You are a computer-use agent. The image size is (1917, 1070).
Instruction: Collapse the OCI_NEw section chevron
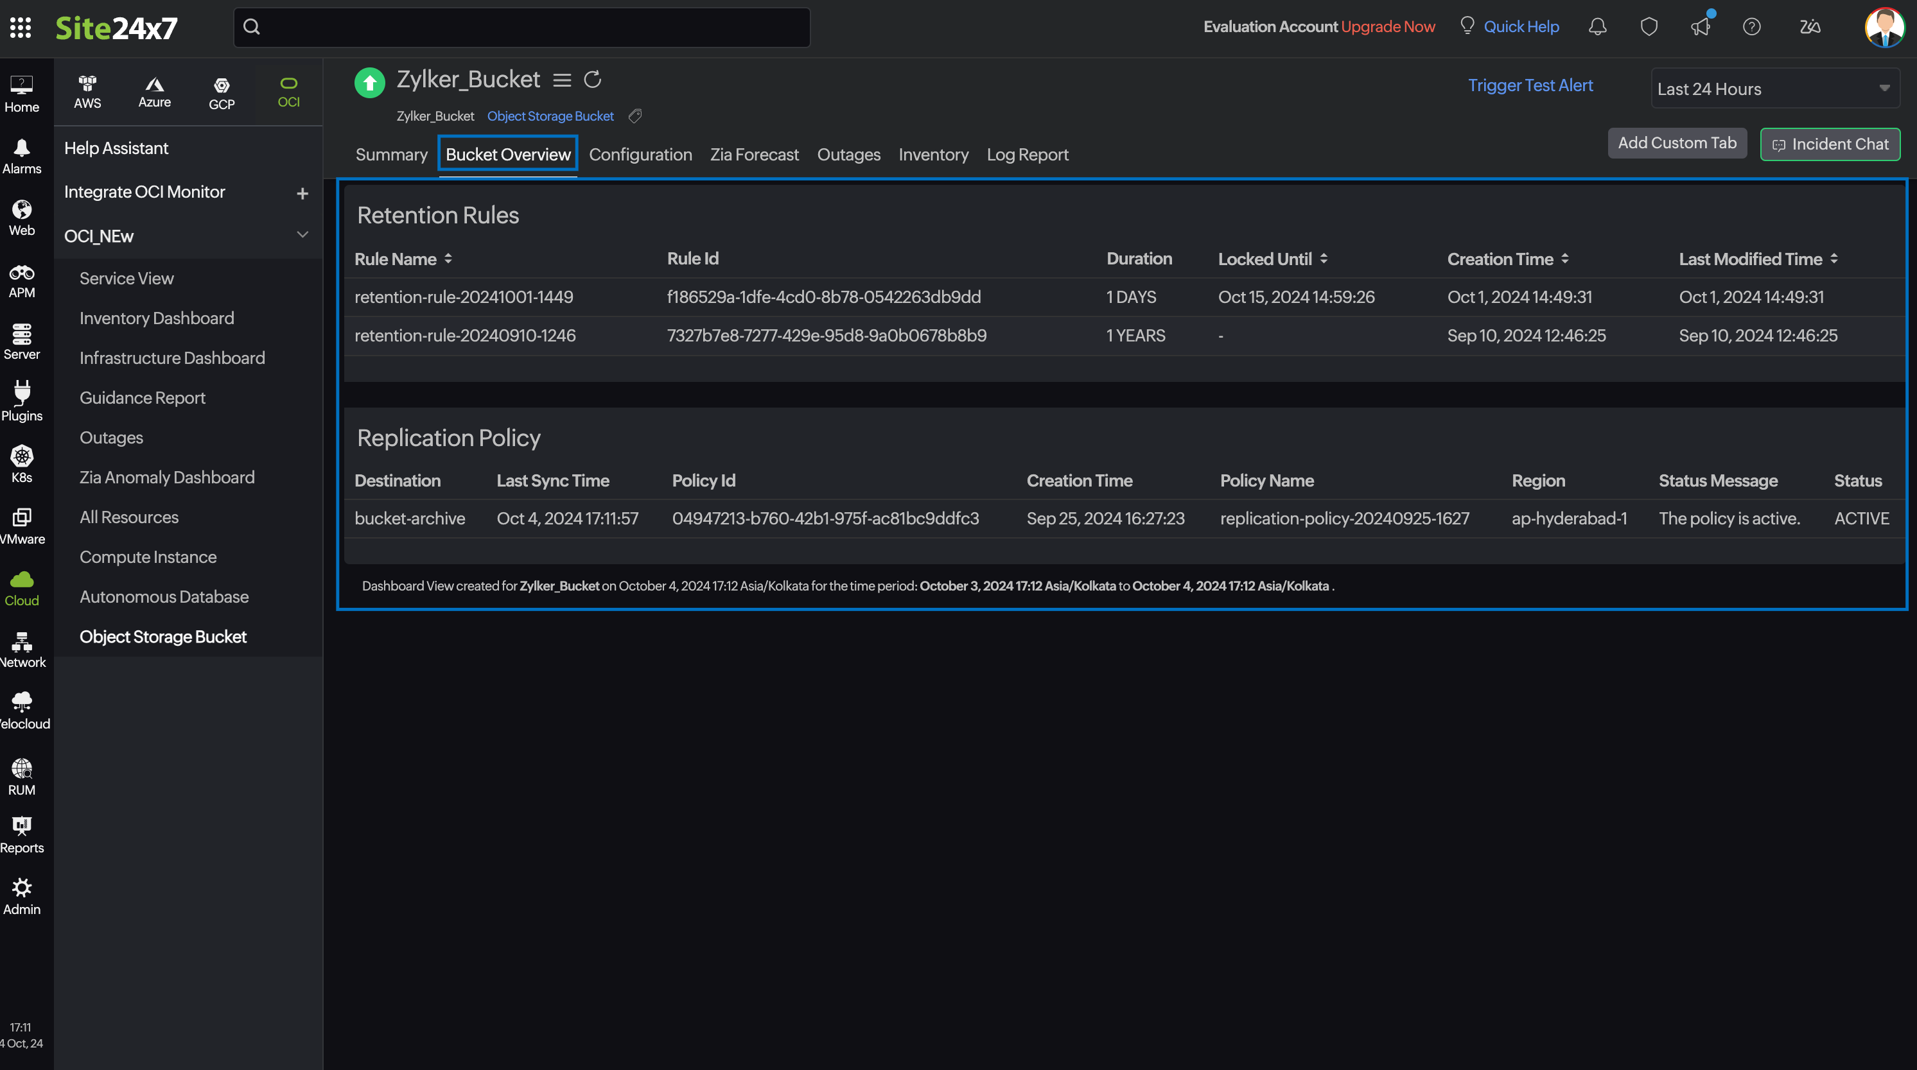[303, 234]
